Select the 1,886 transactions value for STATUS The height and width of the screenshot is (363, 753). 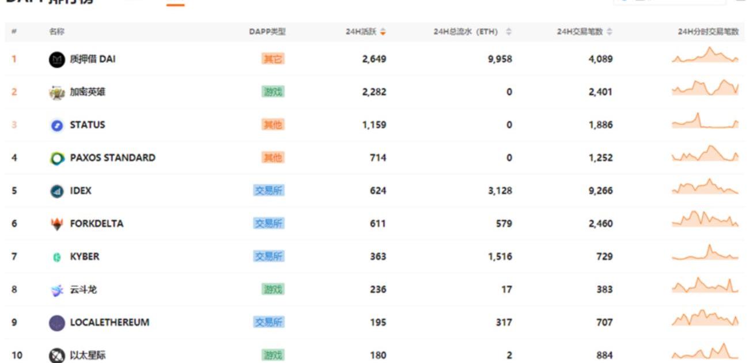click(601, 124)
